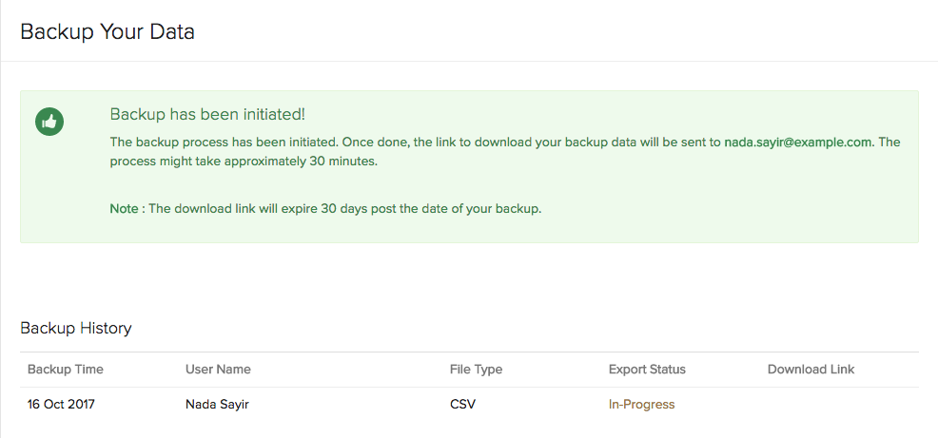The image size is (938, 438).
Task: Click the 'Backup has been initiated!' heading
Action: (207, 114)
